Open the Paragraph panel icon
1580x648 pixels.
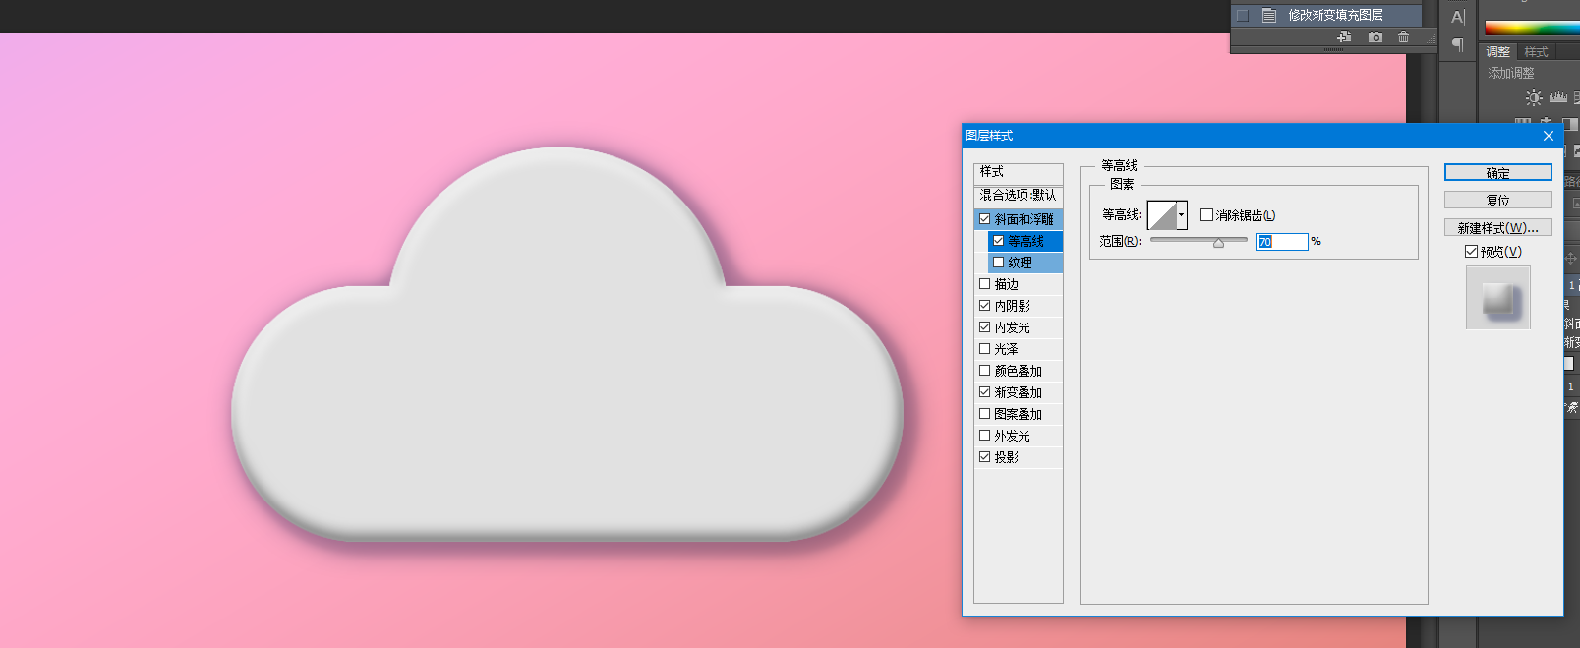click(x=1458, y=44)
